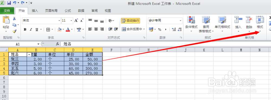Toggle underline formatting

click(37, 29)
